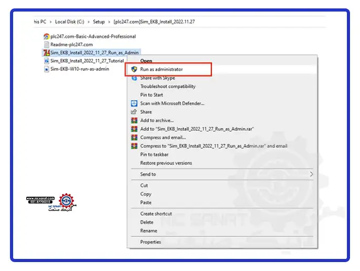Open breadcrumb chevron after Setup
This screenshot has height=271, width=360.
[x=109, y=22]
